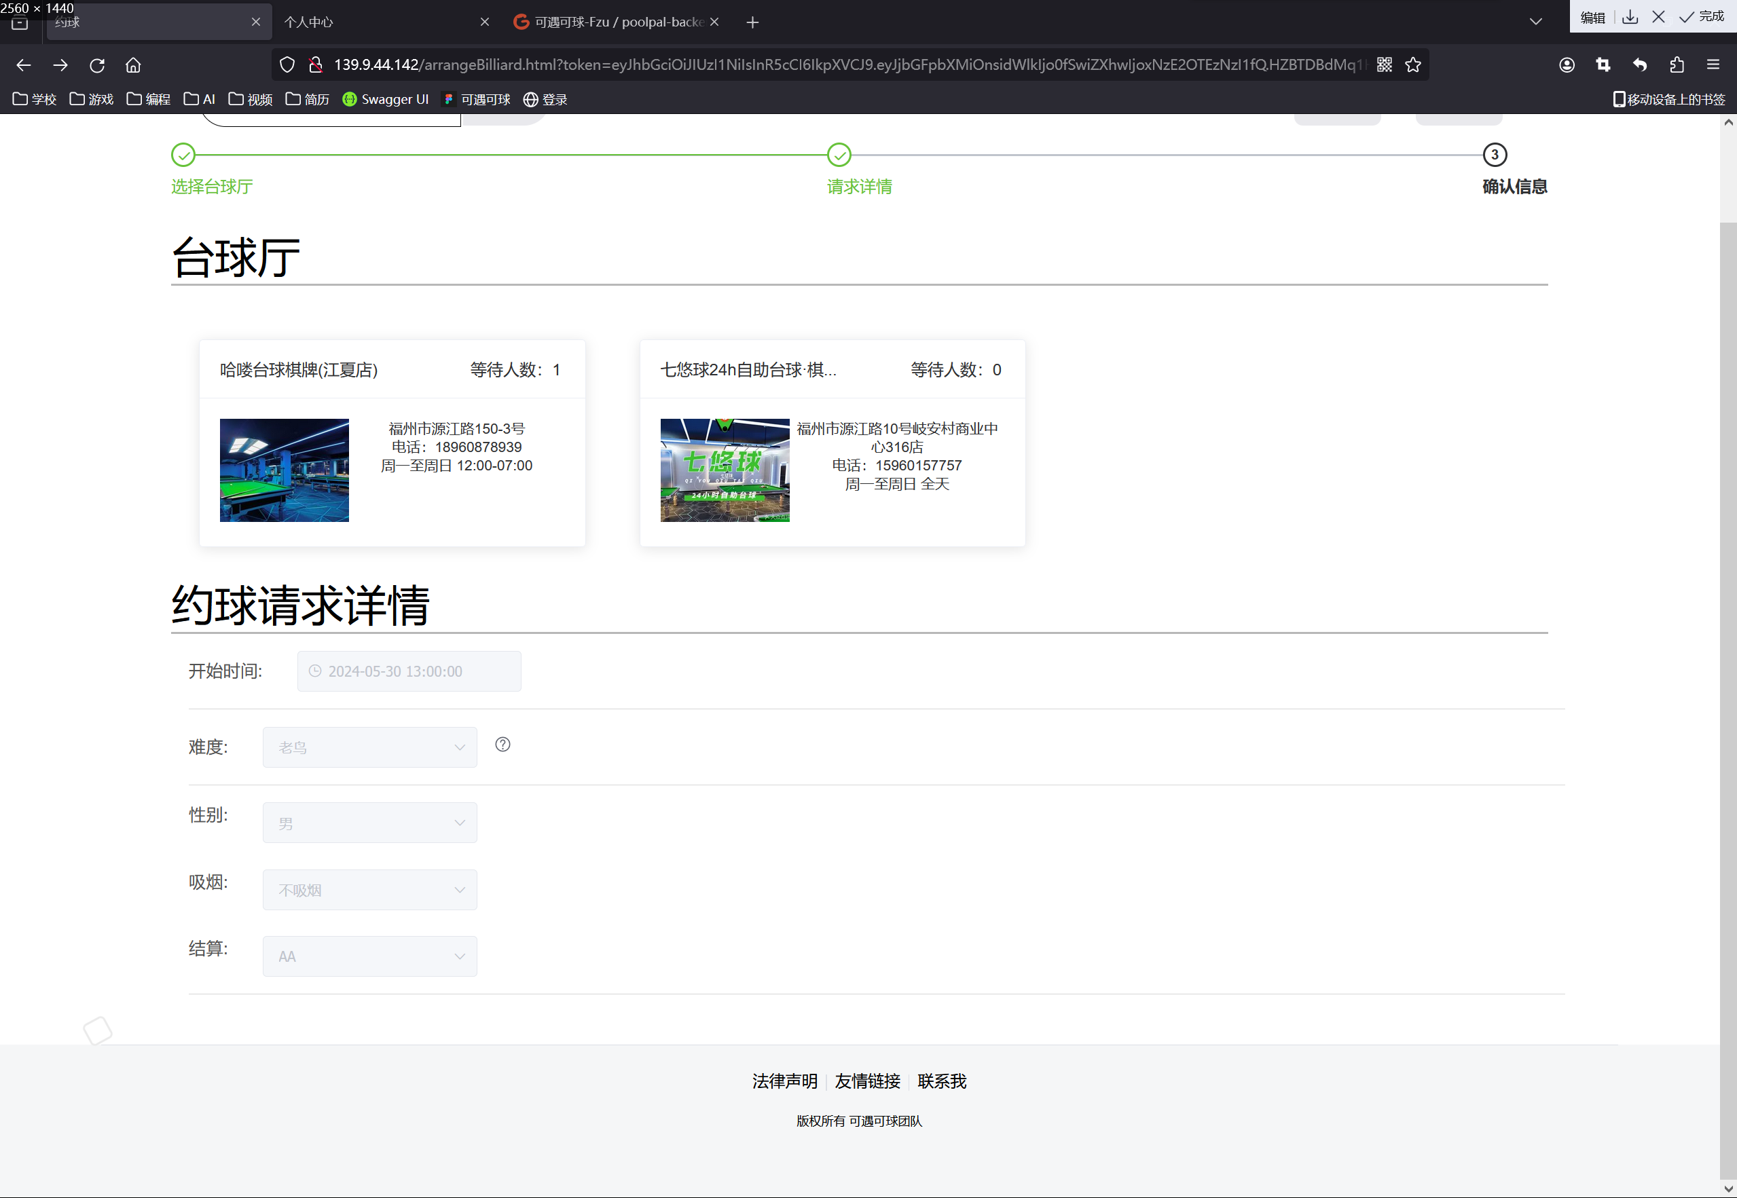Open the 性别 dropdown showing 男

(x=369, y=823)
